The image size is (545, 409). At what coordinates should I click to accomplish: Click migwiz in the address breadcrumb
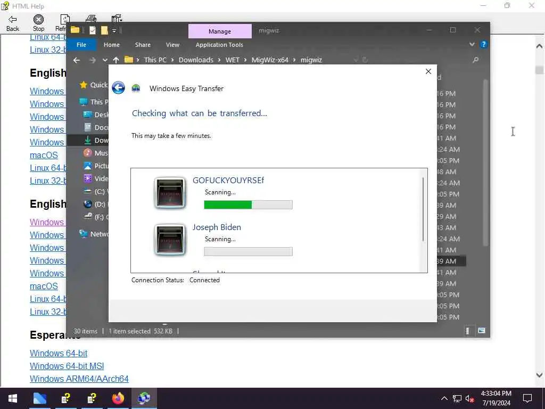pos(311,60)
